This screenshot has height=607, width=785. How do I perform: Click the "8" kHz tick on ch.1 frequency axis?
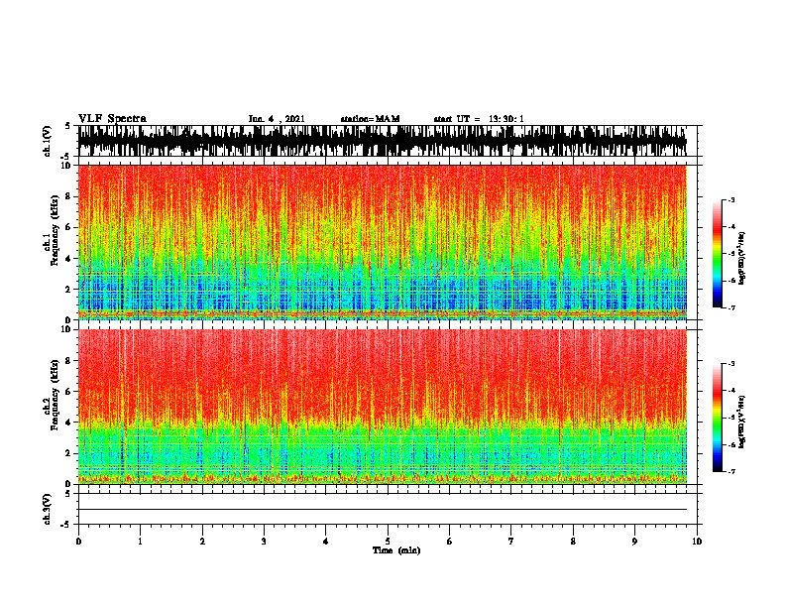[68, 196]
